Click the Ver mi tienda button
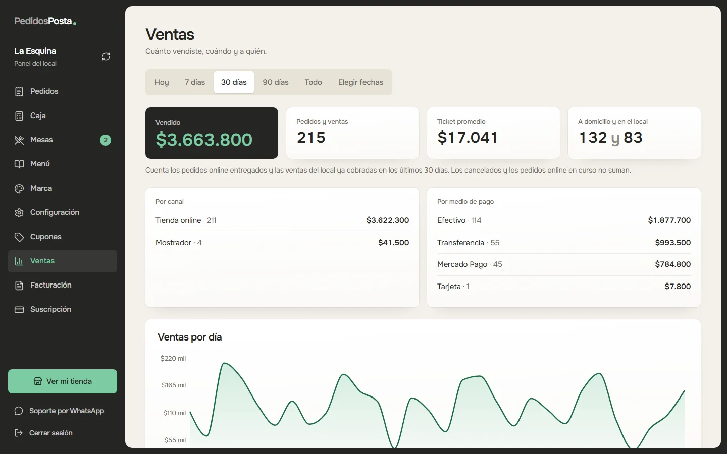 (x=63, y=381)
